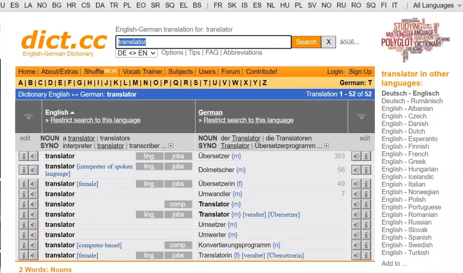This screenshot has width=463, height=273.
Task: Open info icon left of Übersetzer row
Action: [x=24, y=156]
